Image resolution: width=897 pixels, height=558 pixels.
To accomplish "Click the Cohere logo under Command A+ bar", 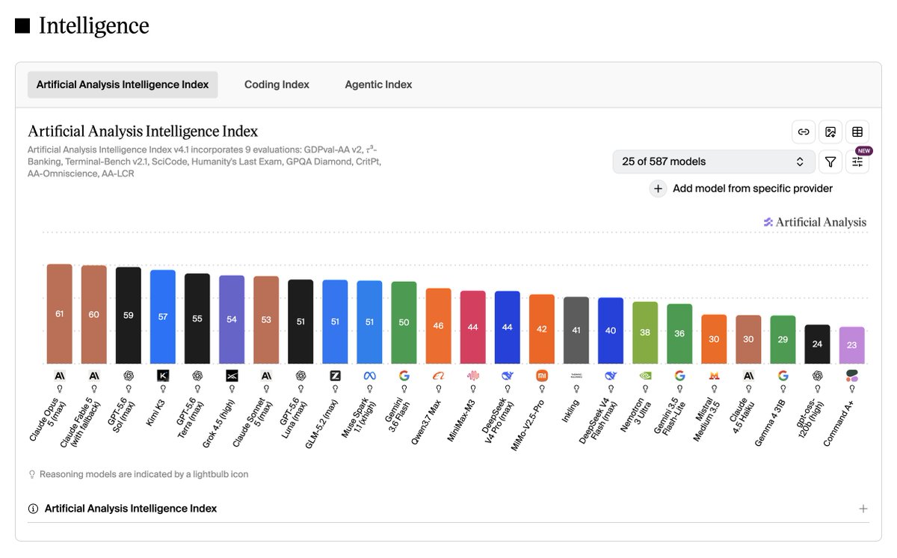I will tap(851, 375).
